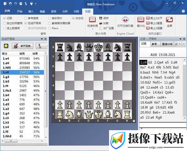Click the maximize (最大化) window icon
187x151 pixels.
(x=141, y=20)
